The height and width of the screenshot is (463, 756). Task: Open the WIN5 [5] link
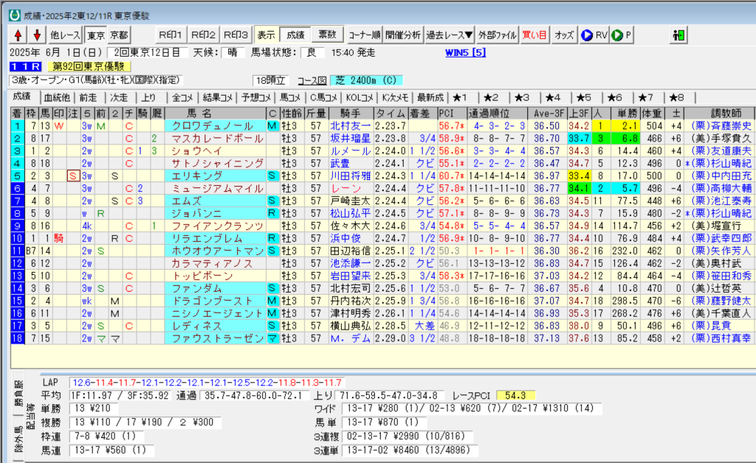[465, 52]
